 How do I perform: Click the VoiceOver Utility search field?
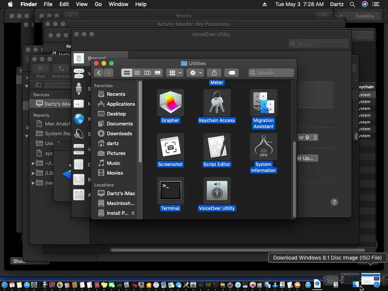coord(319,44)
